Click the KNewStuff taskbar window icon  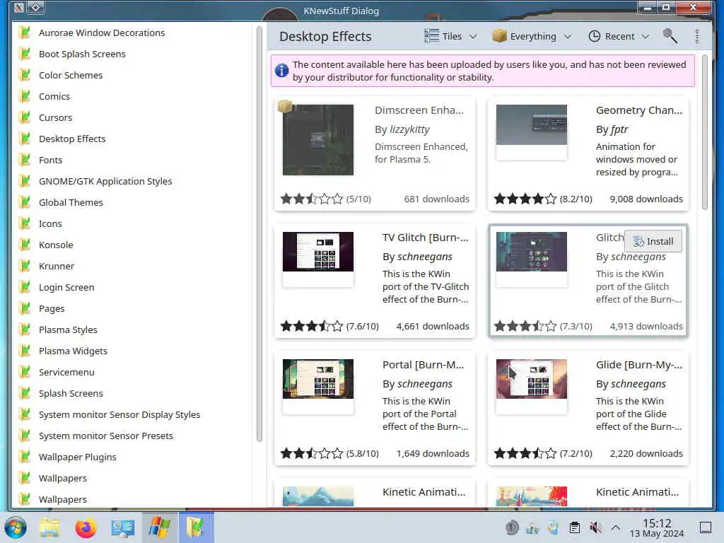pos(196,527)
